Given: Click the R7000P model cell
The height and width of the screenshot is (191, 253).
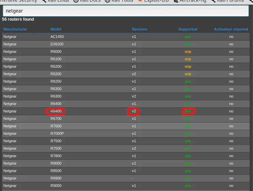Looking at the screenshot, I should tap(57, 133).
